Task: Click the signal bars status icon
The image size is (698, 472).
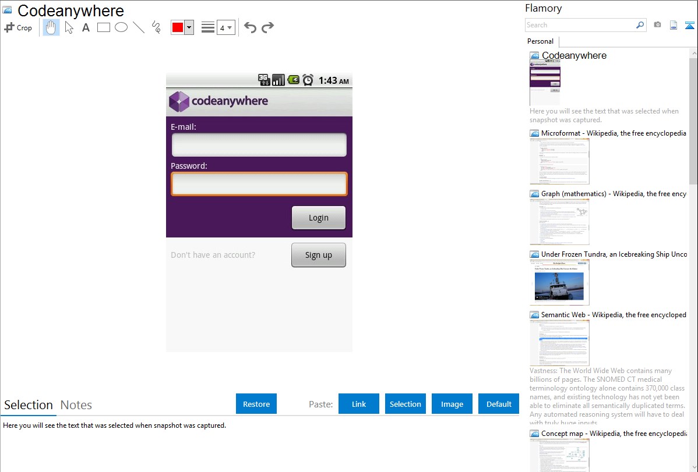Action: 279,80
